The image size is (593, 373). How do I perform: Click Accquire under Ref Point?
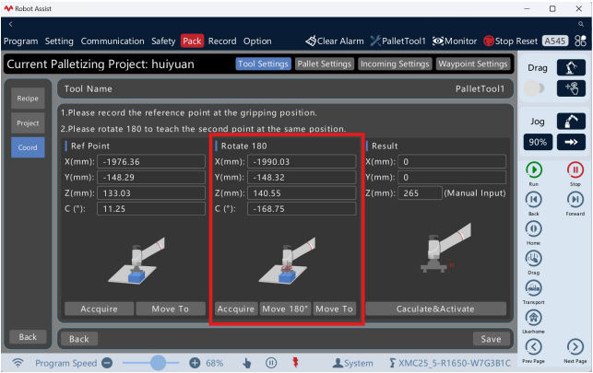tap(99, 309)
